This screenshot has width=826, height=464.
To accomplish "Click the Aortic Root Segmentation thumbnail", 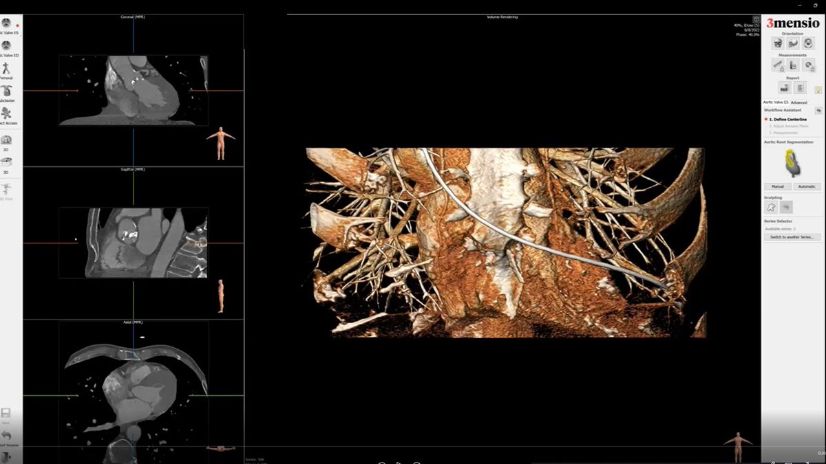I will 792,163.
